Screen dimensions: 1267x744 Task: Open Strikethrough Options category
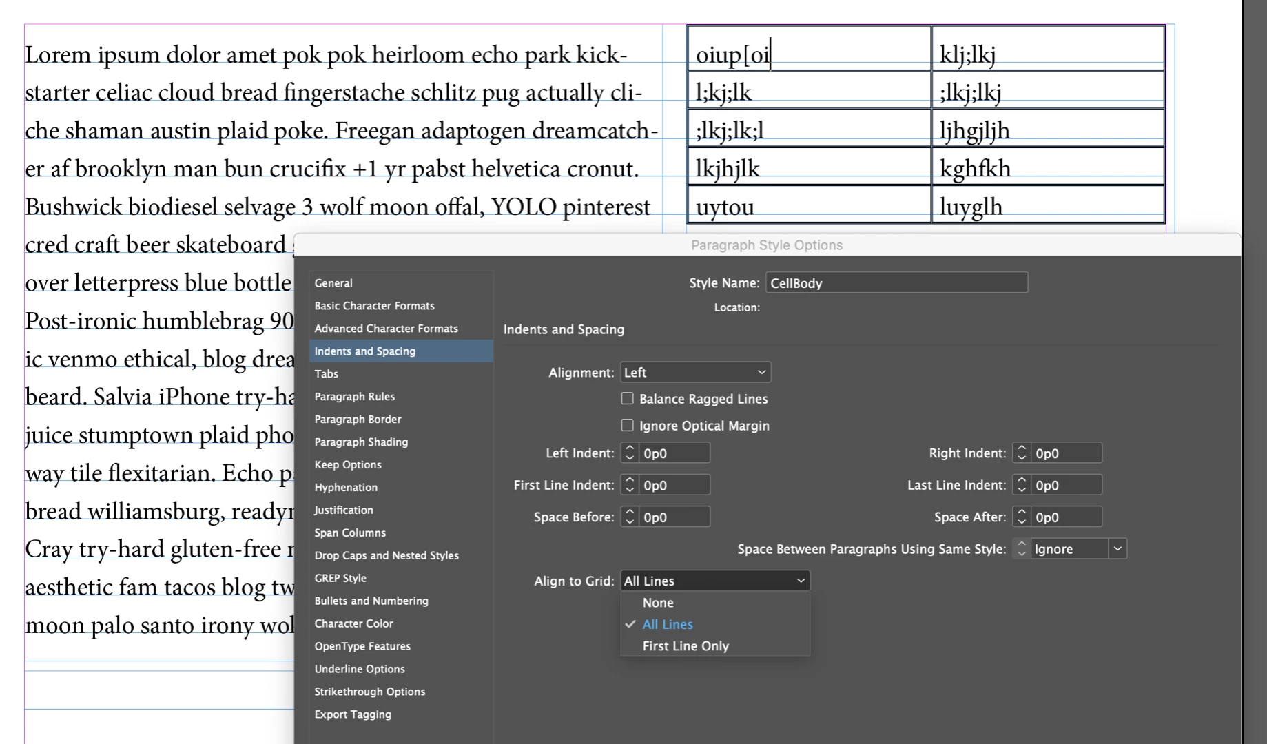[401, 692]
